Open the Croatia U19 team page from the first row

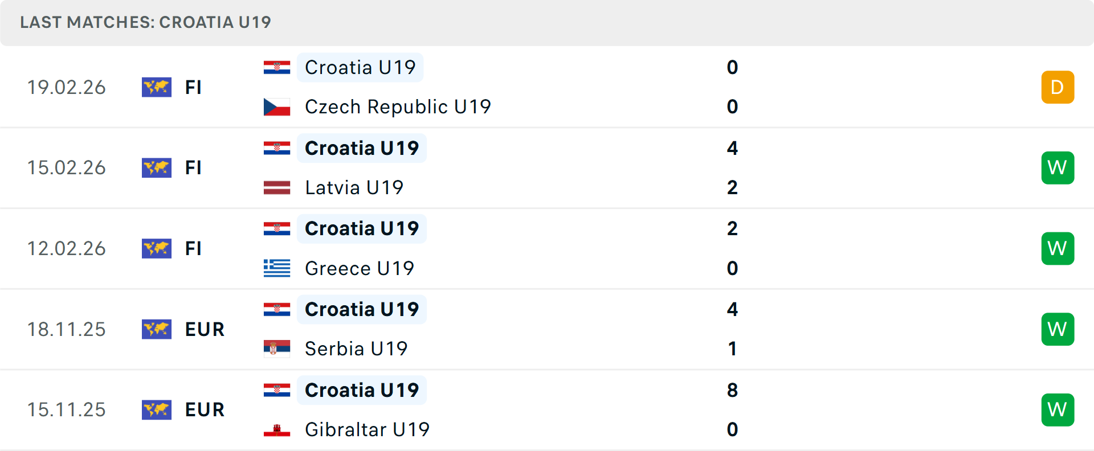pos(360,67)
